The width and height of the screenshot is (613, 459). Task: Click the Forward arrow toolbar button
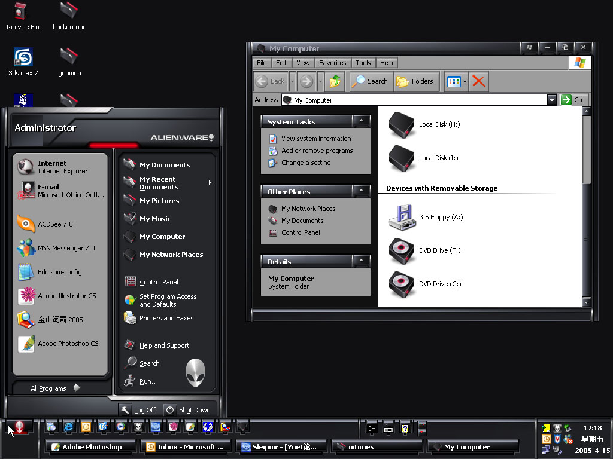pos(306,81)
